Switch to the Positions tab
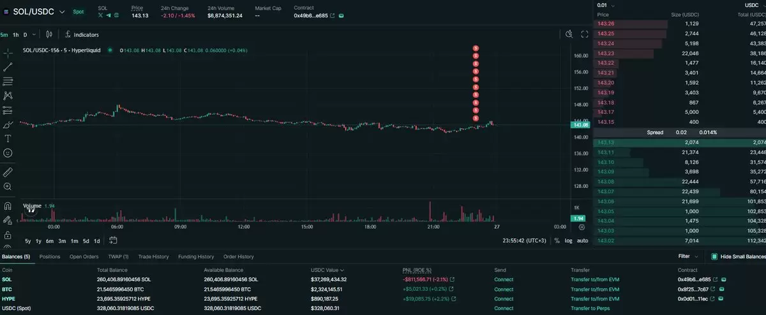 point(50,256)
